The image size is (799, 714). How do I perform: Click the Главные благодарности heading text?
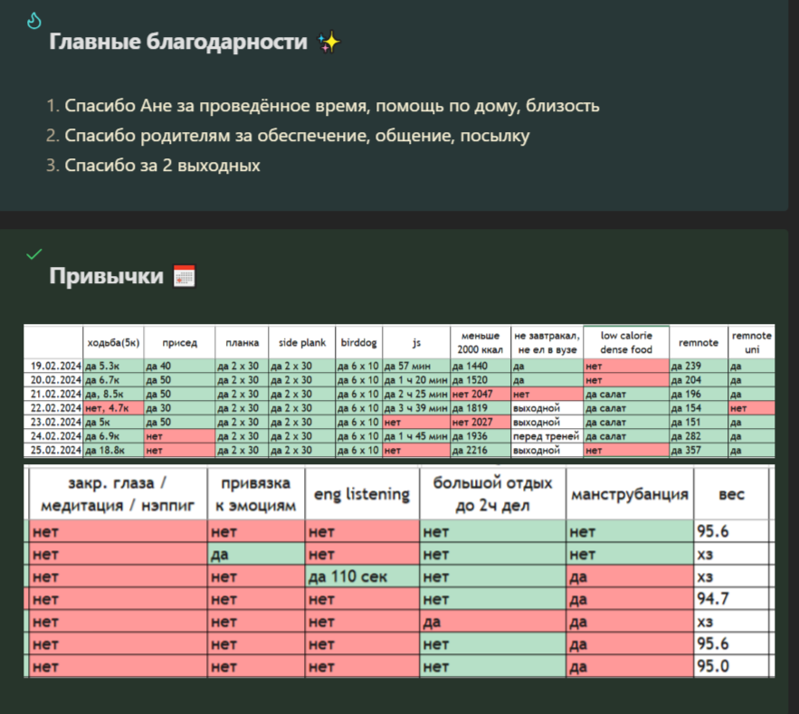[x=178, y=43]
